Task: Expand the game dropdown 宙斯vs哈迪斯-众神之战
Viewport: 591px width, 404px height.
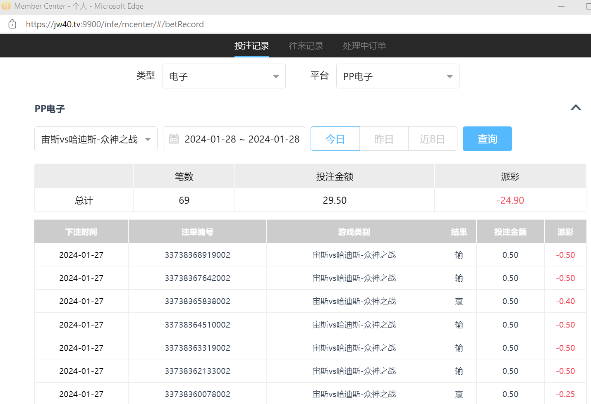Action: click(96, 139)
